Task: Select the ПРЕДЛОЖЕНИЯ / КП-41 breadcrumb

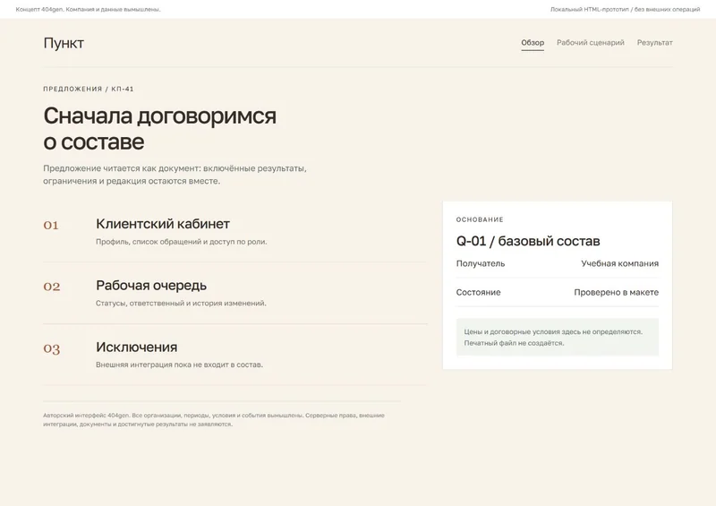Action: point(88,89)
